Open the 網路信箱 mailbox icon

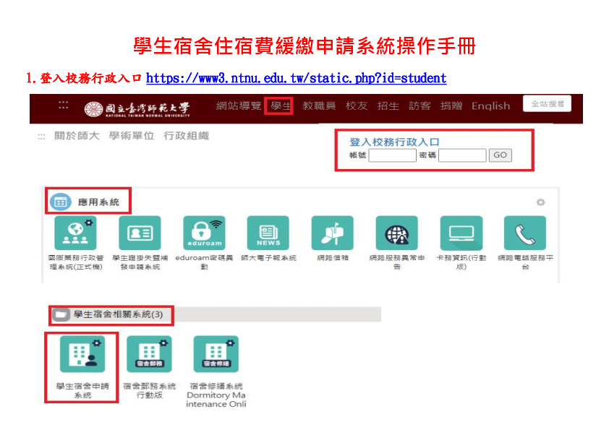point(332,233)
